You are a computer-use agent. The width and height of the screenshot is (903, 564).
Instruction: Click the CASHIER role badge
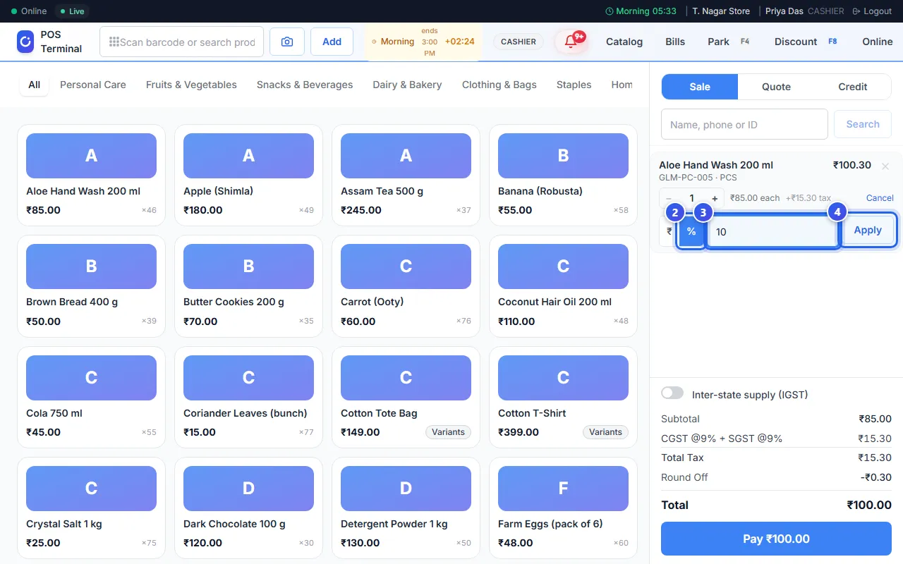coord(519,42)
